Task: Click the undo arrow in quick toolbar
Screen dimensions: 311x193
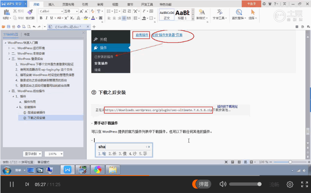Action: point(34,27)
